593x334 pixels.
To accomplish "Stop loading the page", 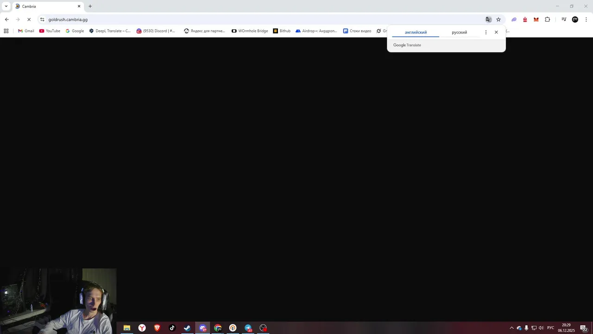I will coord(29,19).
